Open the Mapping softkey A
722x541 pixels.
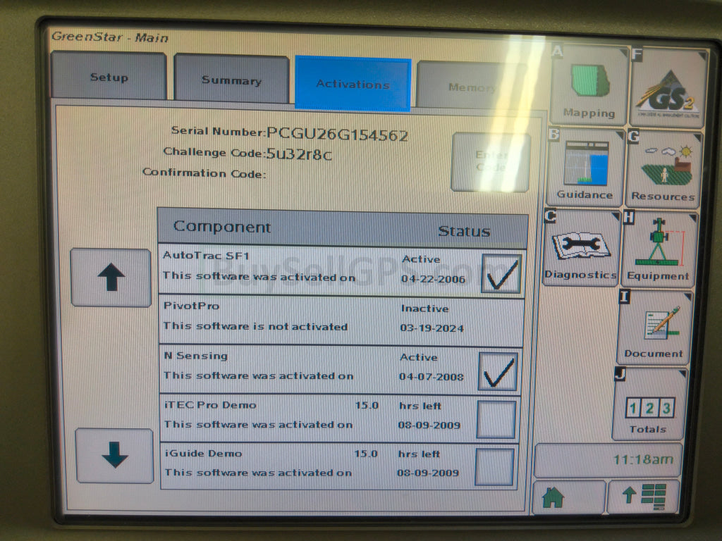coord(589,86)
